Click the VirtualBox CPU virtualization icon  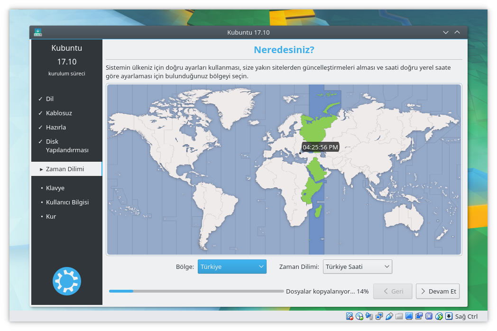(x=429, y=316)
